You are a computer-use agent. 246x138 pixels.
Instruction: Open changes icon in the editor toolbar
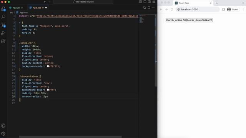145,8
